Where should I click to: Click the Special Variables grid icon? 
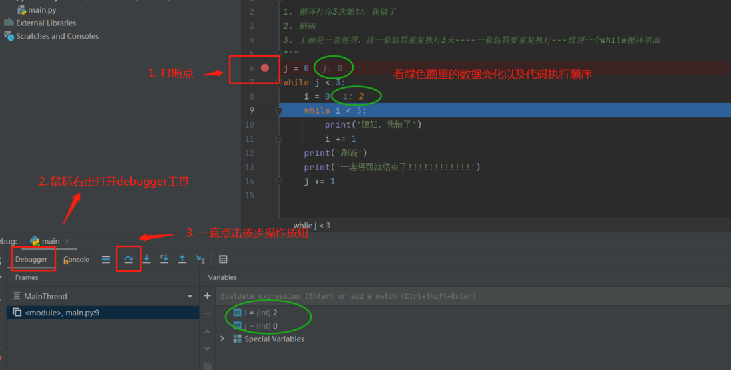[x=237, y=339]
